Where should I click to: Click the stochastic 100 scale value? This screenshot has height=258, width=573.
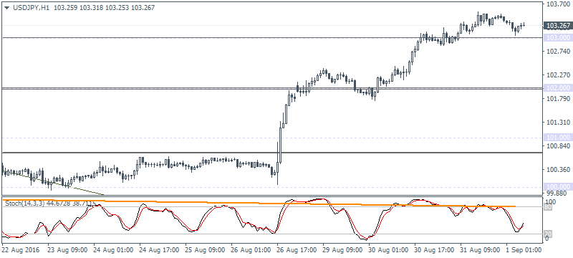550,202
